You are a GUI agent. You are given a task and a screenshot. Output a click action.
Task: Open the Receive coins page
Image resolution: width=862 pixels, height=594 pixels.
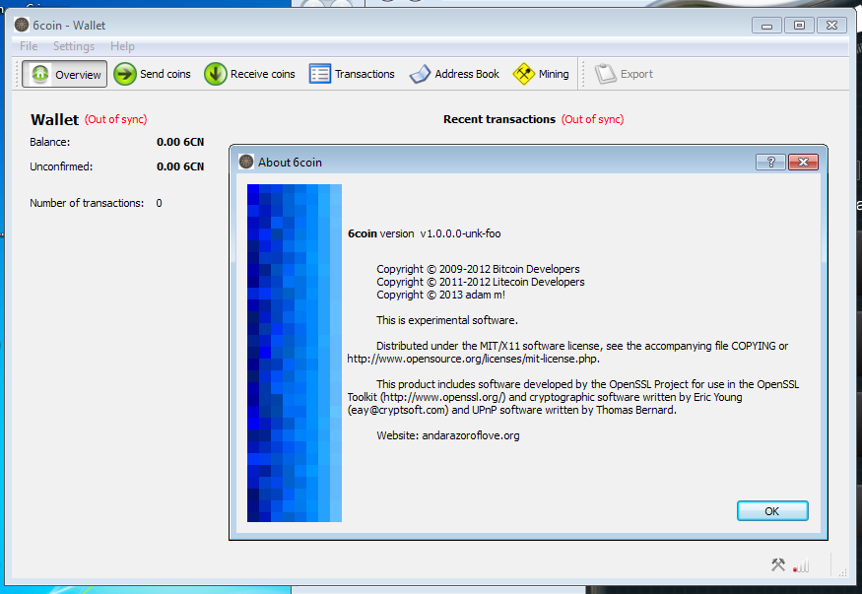[x=249, y=74]
